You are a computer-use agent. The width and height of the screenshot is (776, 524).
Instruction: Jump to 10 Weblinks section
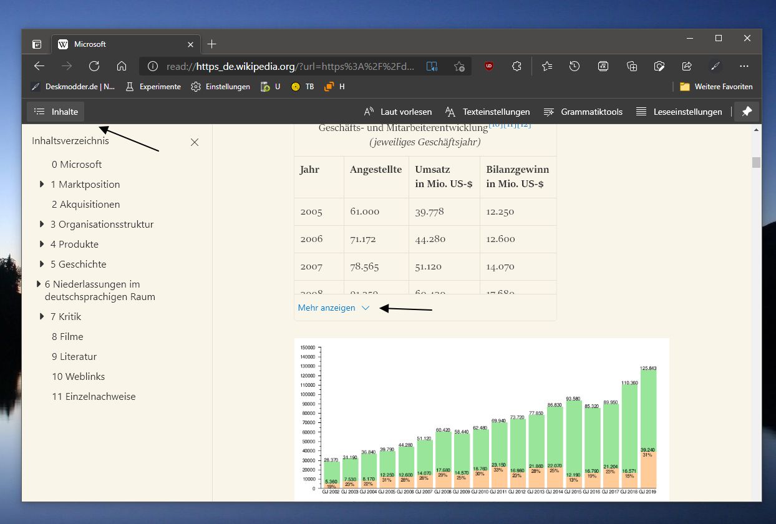click(x=79, y=377)
